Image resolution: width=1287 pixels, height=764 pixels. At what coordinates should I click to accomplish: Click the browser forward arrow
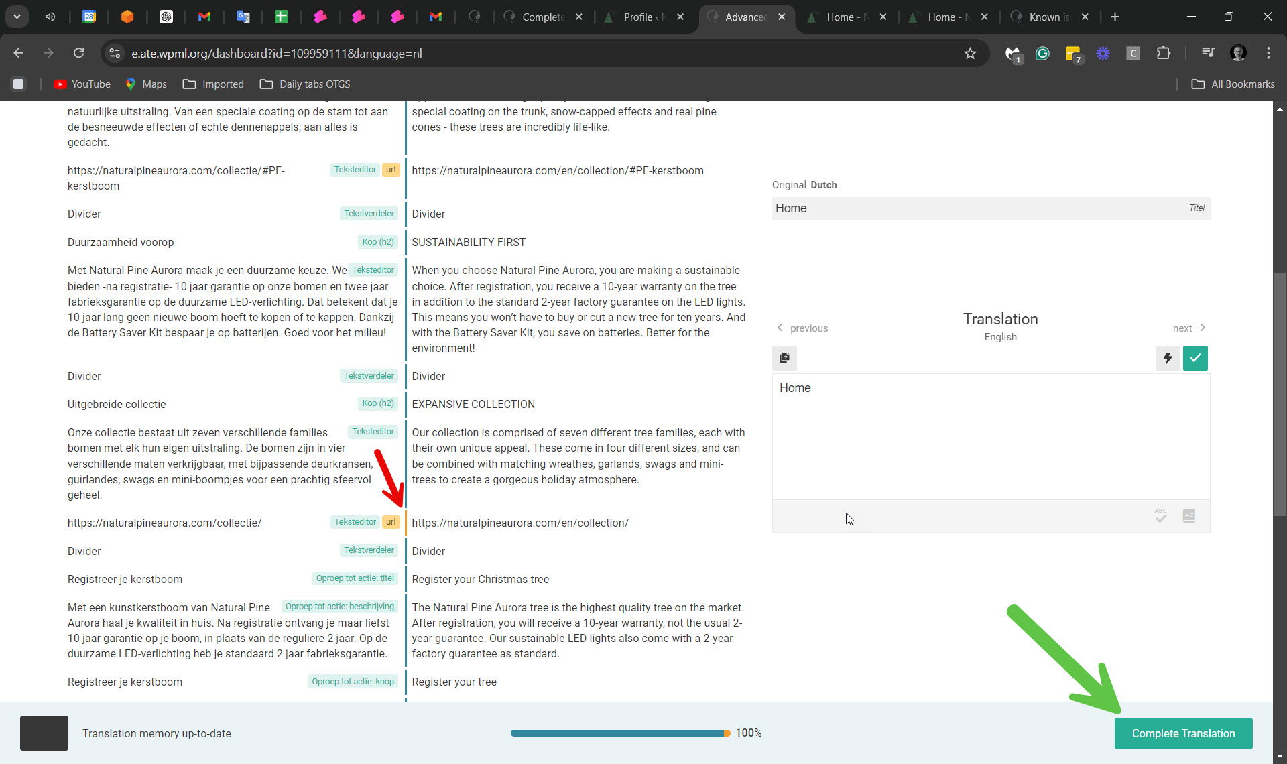click(48, 53)
